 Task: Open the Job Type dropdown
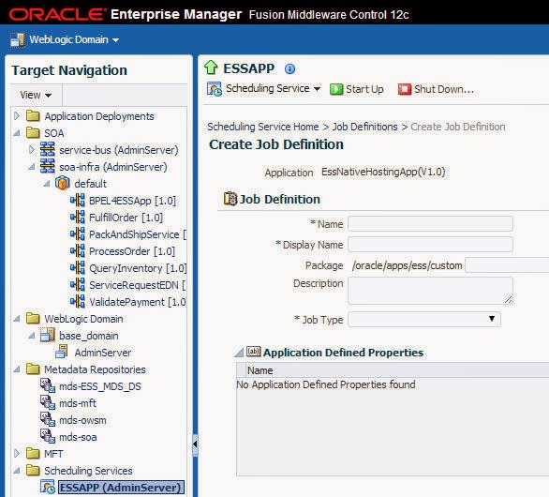pyautogui.click(x=424, y=320)
